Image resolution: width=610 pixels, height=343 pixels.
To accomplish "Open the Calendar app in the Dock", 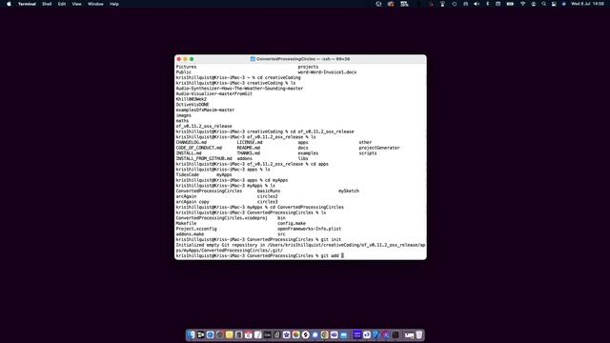I will point(248,334).
